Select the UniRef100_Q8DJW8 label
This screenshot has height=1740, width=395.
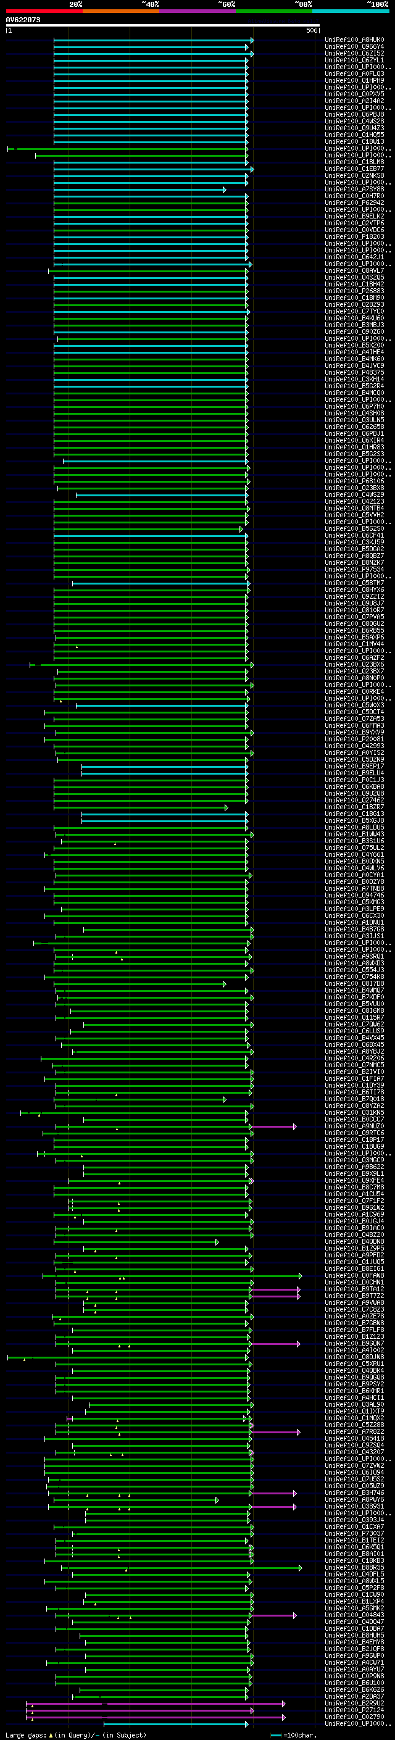click(x=354, y=1357)
